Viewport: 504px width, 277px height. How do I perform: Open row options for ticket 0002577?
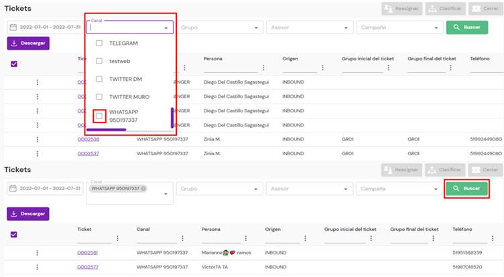[38, 267]
